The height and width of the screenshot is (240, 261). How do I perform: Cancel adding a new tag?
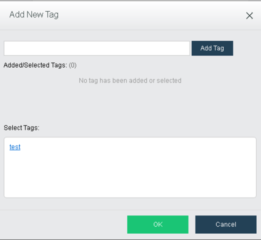coord(226,224)
